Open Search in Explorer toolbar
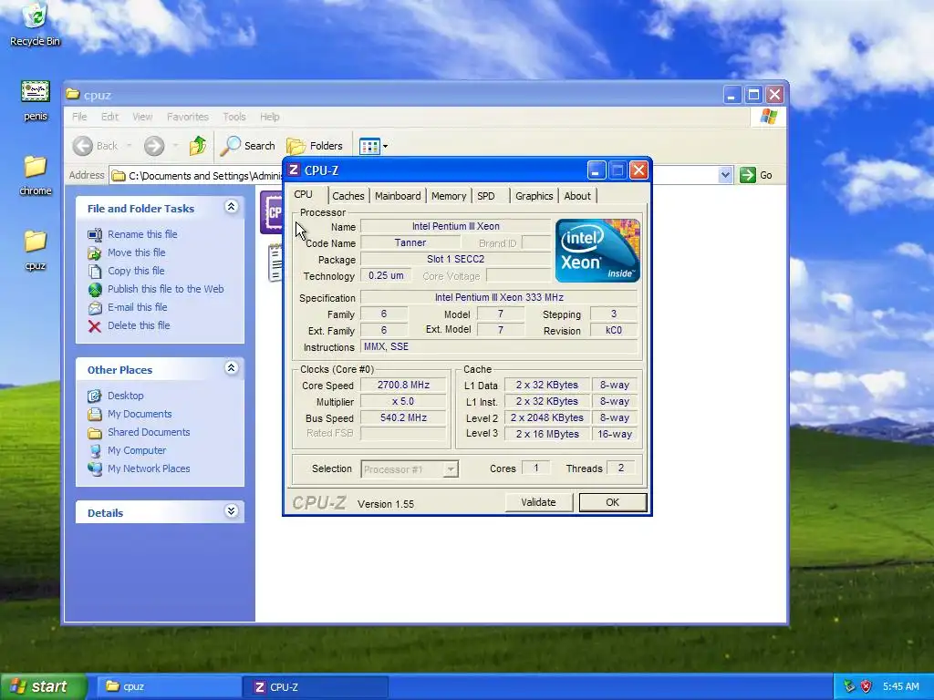This screenshot has width=934, height=700. 247,146
